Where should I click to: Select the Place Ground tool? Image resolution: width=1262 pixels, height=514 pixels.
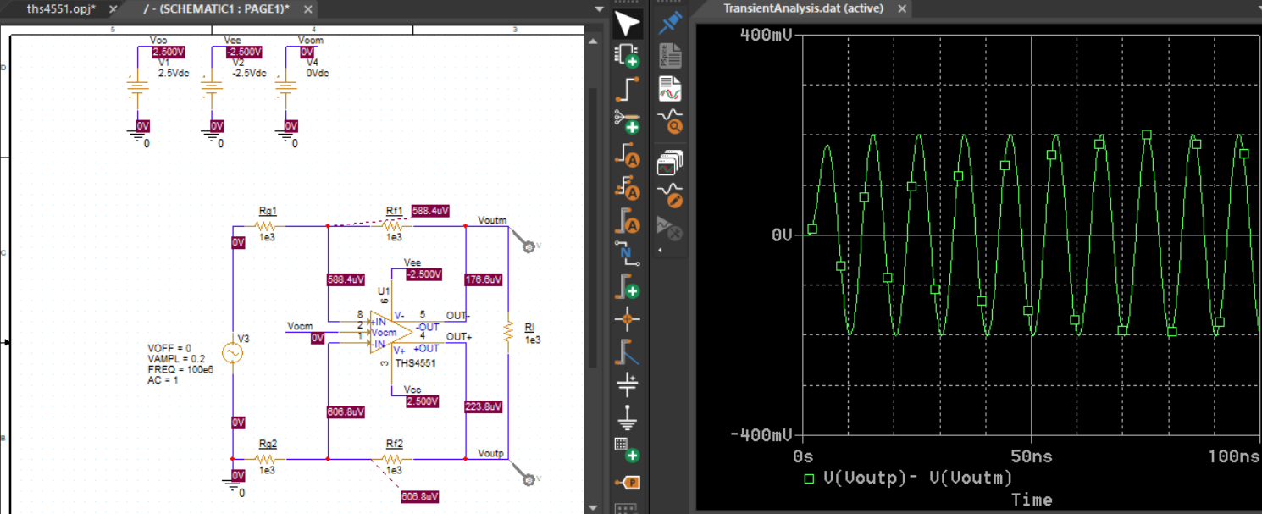(x=627, y=417)
